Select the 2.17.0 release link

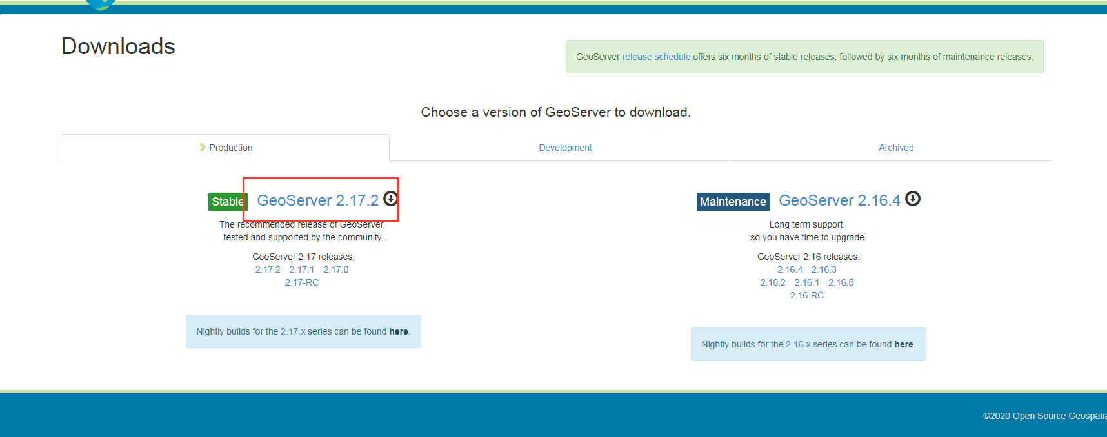[336, 269]
